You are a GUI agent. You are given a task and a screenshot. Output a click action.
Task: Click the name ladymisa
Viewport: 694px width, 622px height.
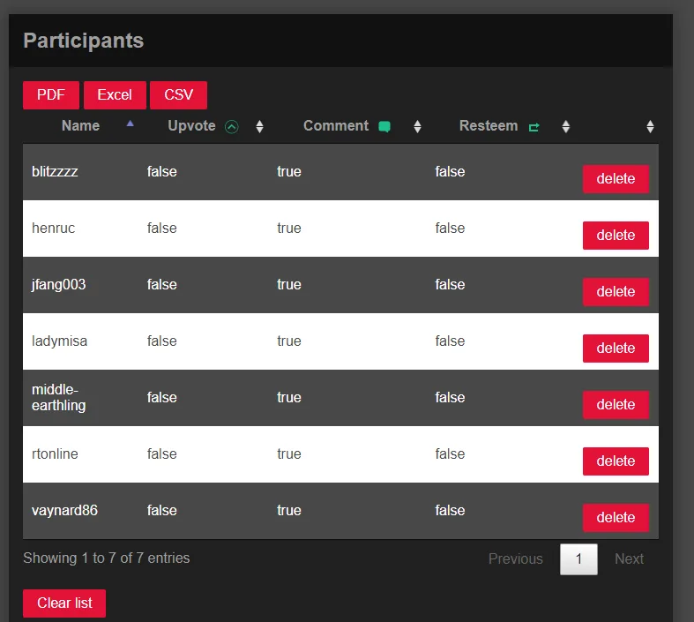59,341
